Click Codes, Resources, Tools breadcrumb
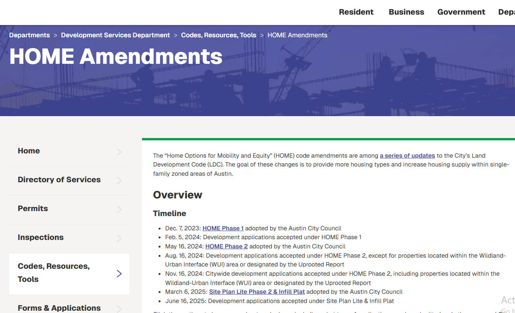The height and width of the screenshot is (313, 515). (x=218, y=35)
